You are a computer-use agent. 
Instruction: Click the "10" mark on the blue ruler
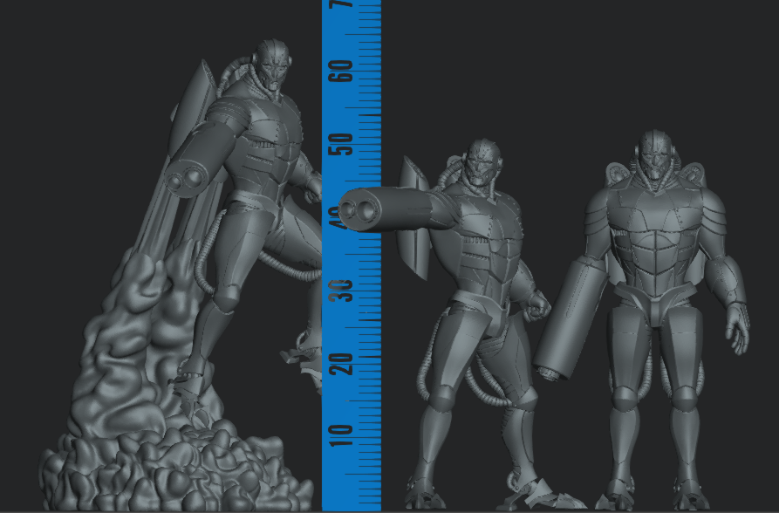[x=341, y=435]
